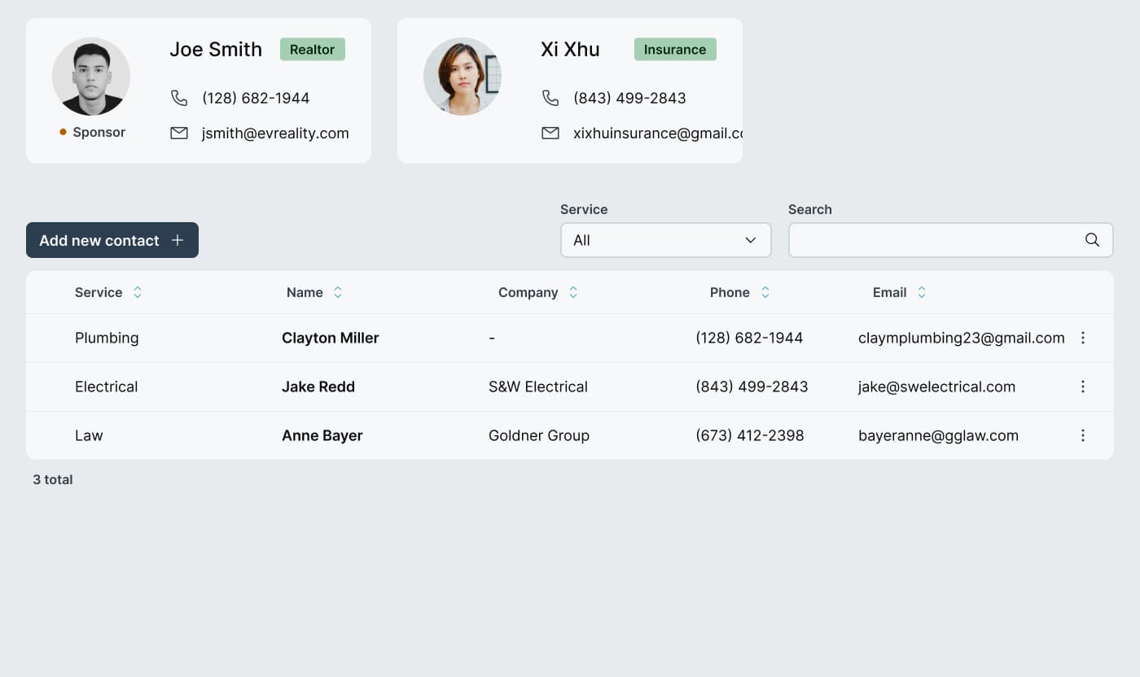1140x677 pixels.
Task: Click bayeranne@gglaw.com email cell
Action: point(938,435)
